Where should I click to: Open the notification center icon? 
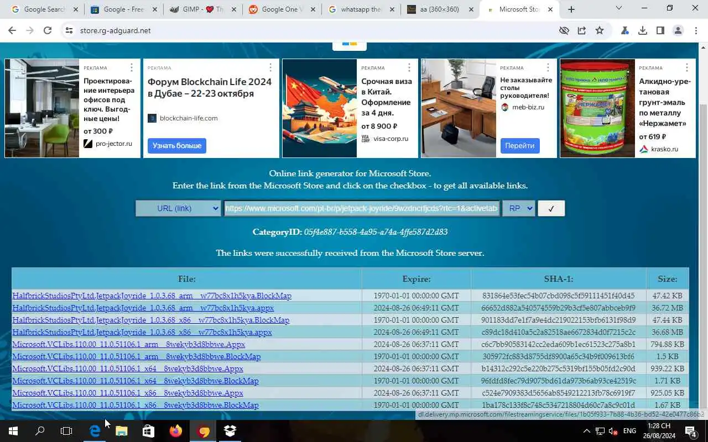[691, 431]
